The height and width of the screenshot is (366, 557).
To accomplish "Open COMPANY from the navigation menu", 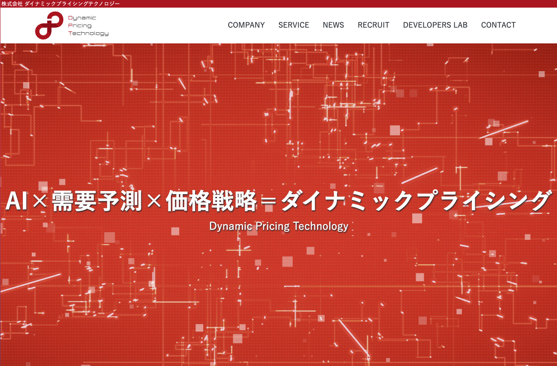I will click(x=246, y=25).
